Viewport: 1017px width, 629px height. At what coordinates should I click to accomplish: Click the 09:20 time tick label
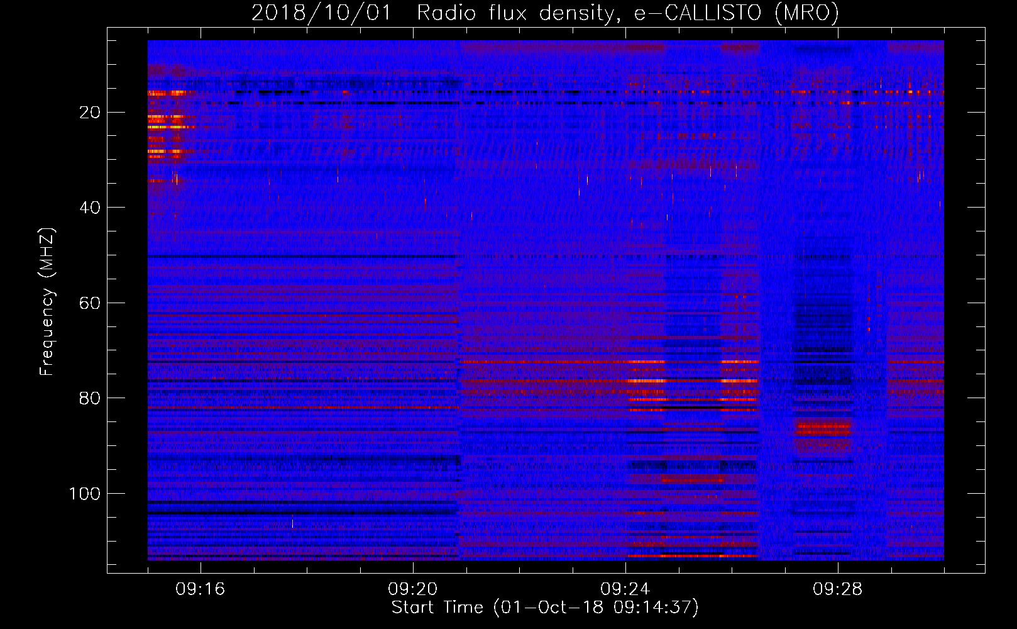[413, 589]
